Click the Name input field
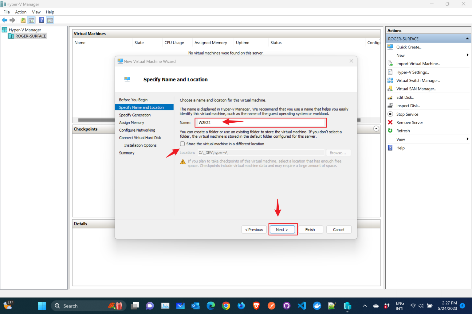472x314 pixels. [x=261, y=122]
